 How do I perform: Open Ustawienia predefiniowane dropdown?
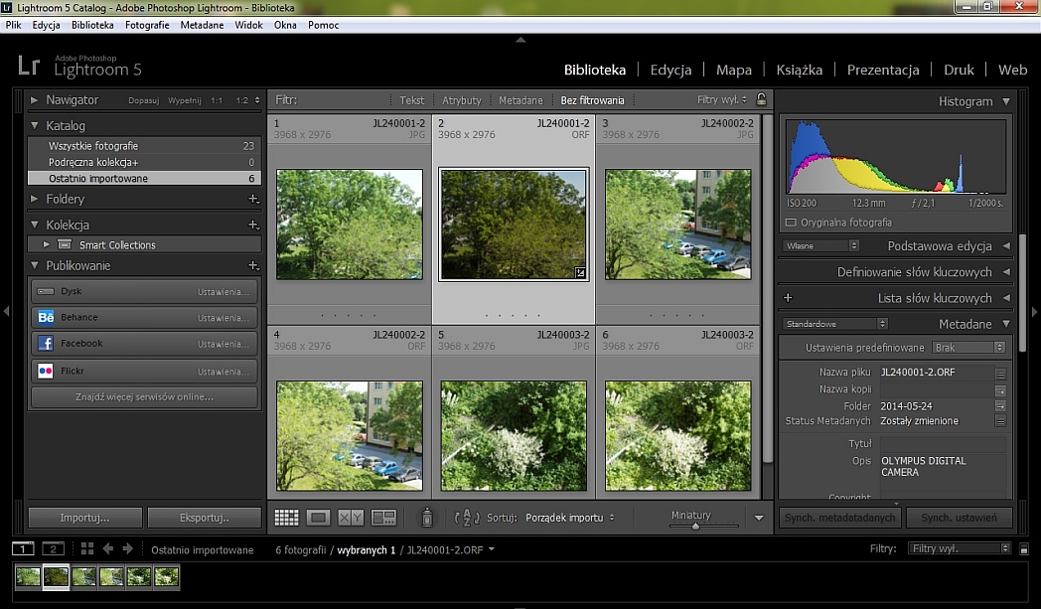969,348
